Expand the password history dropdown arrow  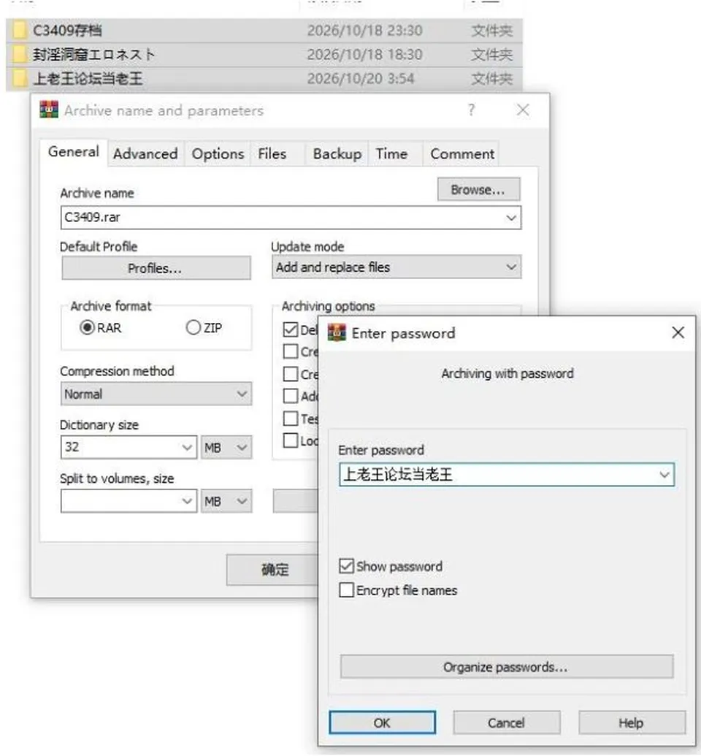tap(664, 475)
